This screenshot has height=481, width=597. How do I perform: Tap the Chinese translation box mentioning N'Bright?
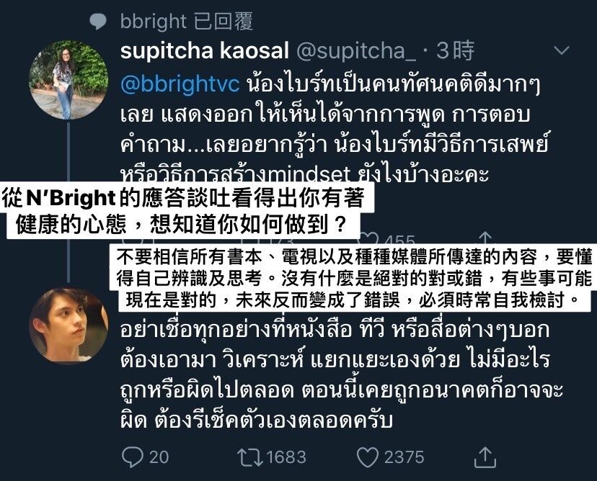[x=187, y=210]
